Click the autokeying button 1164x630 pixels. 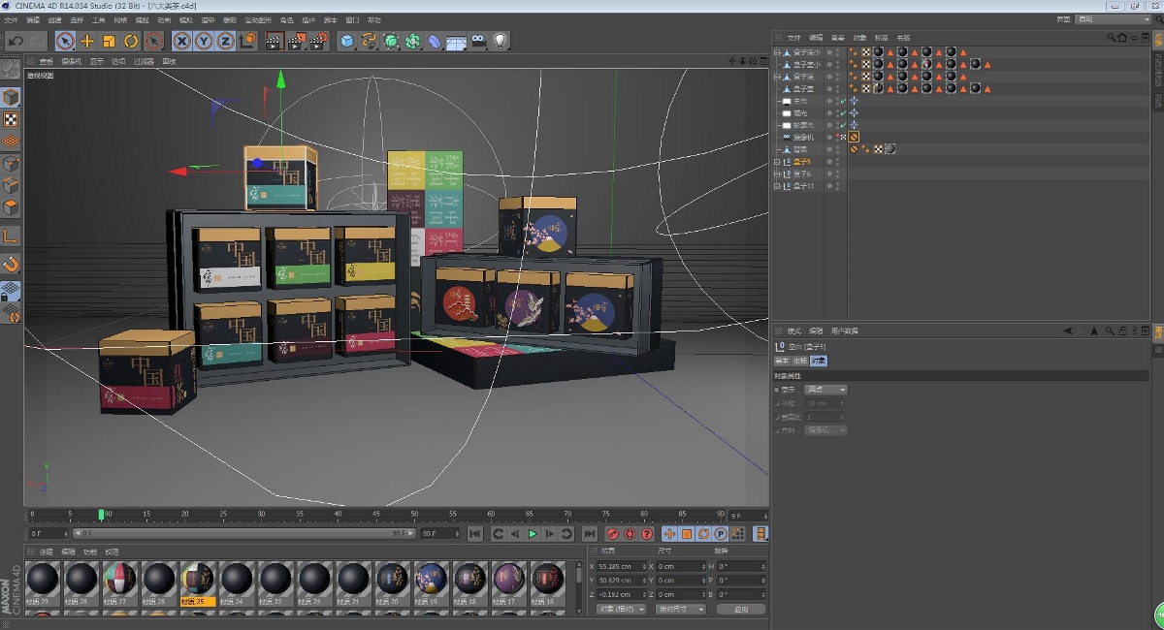coord(630,534)
